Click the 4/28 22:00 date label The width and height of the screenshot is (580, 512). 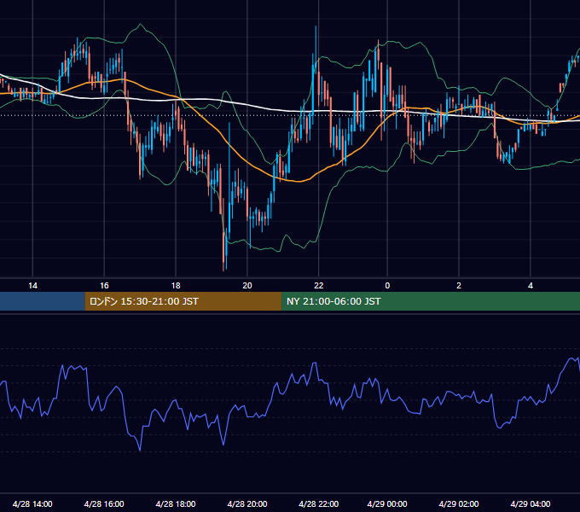click(318, 503)
